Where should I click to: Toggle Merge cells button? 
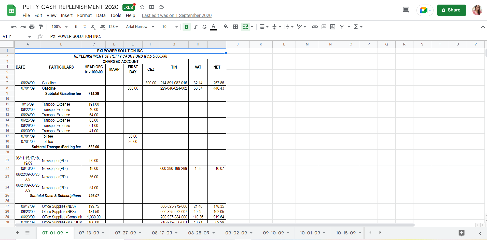pos(245,27)
